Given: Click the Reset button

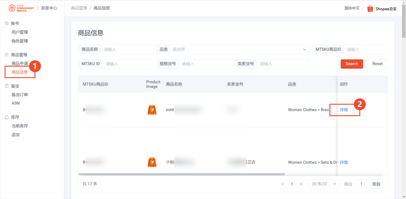Looking at the screenshot, I should 377,64.
